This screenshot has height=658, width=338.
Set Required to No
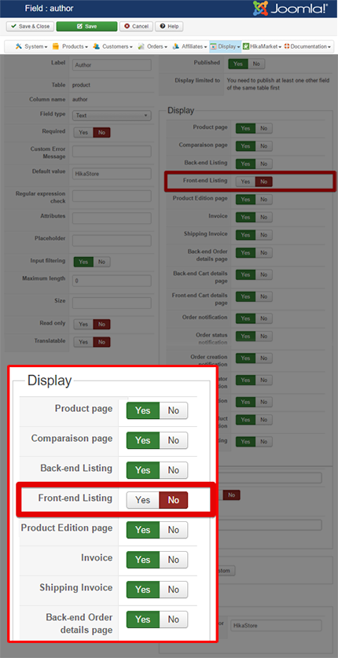click(101, 132)
